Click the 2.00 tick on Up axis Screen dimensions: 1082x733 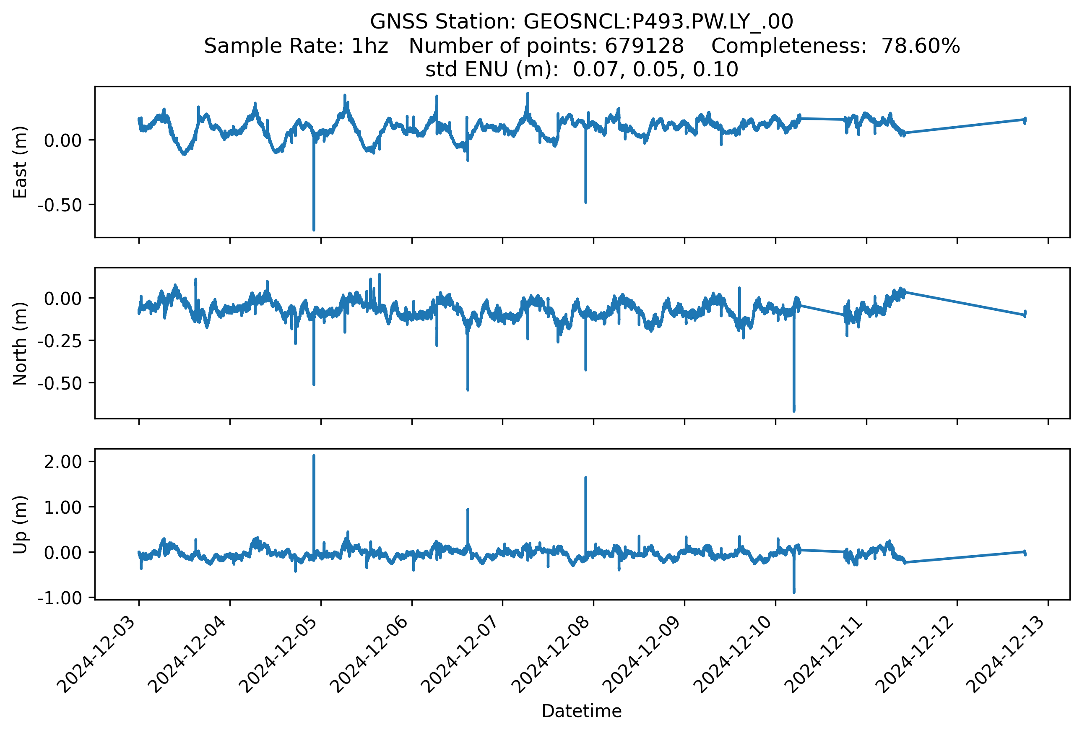pos(63,462)
